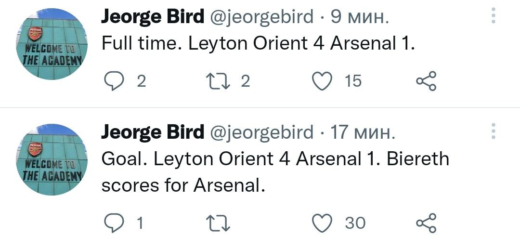Reply to the Biereth goal tweet
This screenshot has height=250, width=520.
click(x=114, y=223)
